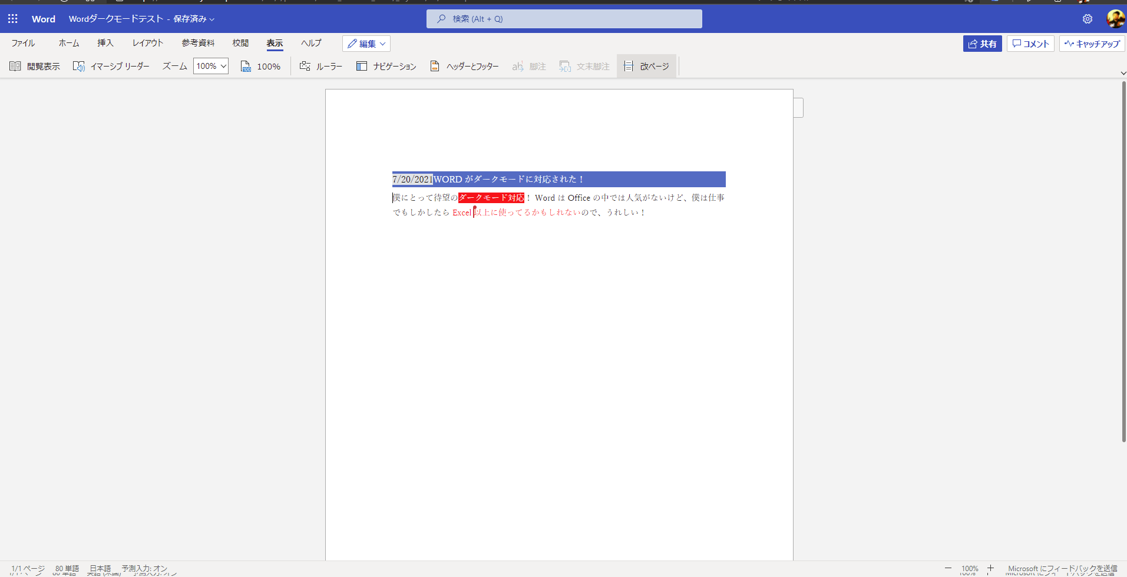This screenshot has width=1127, height=577.
Task: Toggle the ruler (ルーラー)
Action: 321,67
